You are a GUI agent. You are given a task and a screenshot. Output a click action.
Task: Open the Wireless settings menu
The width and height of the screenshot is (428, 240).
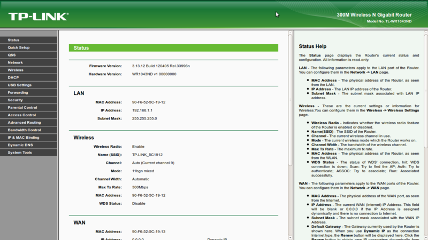pyautogui.click(x=28, y=70)
